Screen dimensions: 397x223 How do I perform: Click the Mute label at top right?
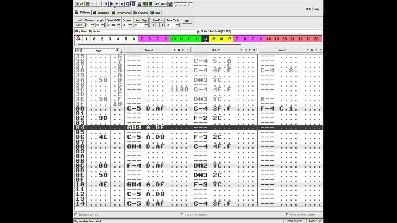308,9
